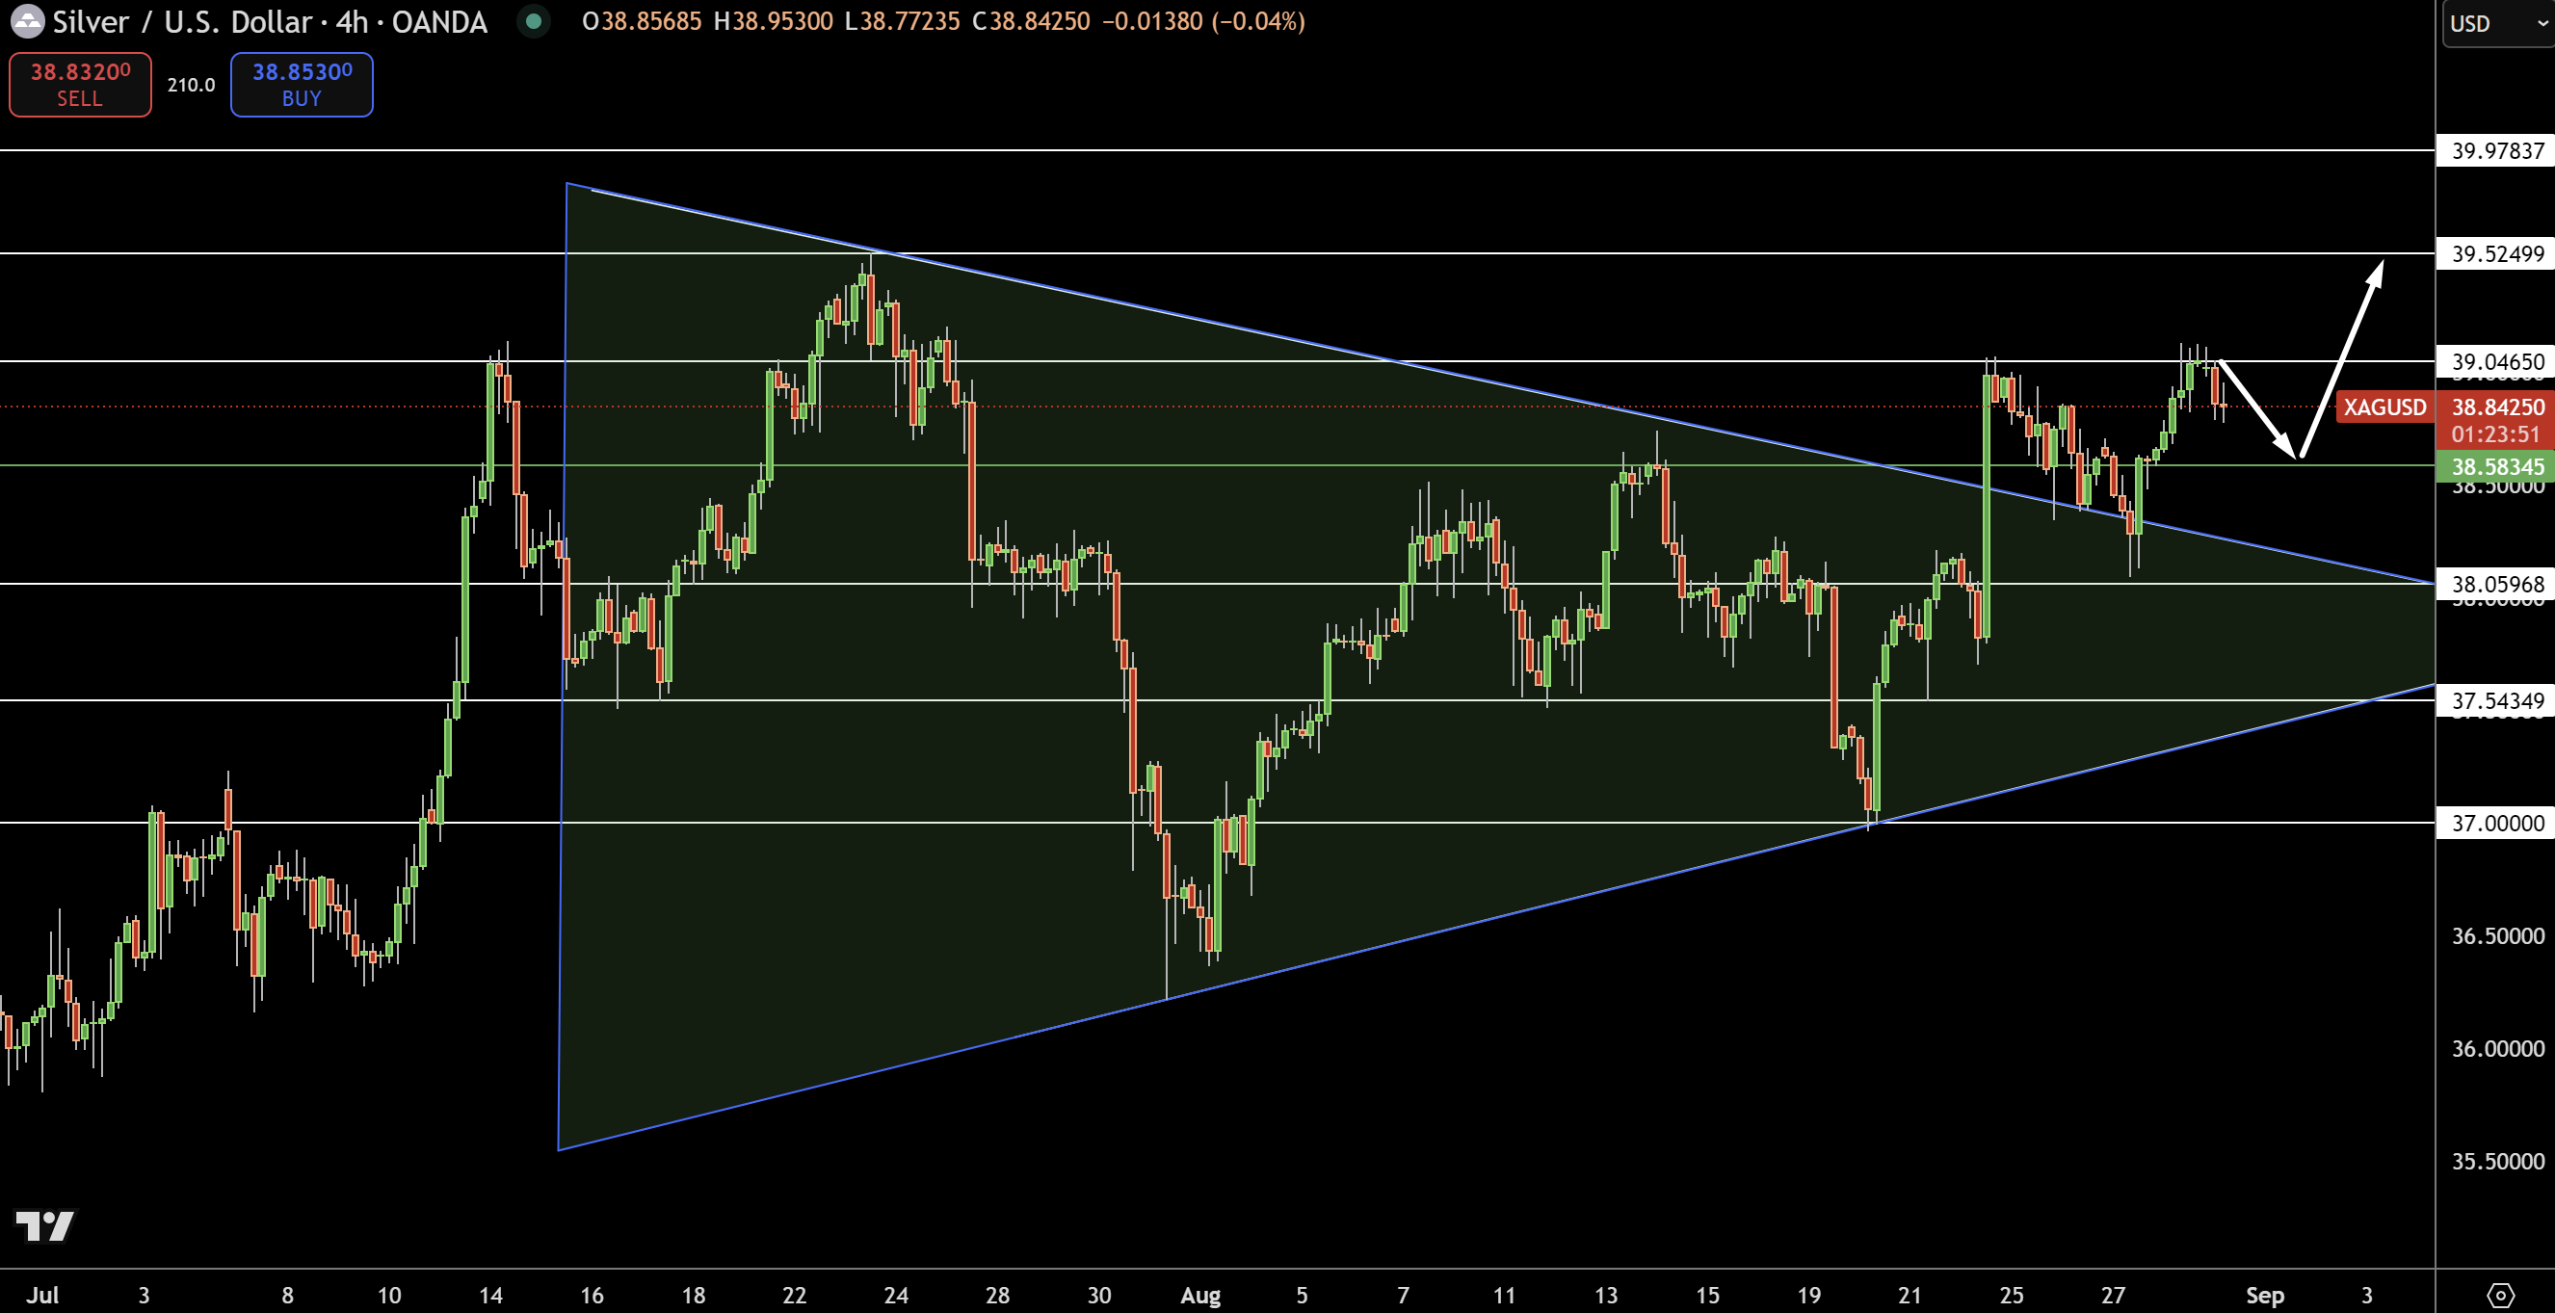Click the green market status dot

tap(534, 21)
